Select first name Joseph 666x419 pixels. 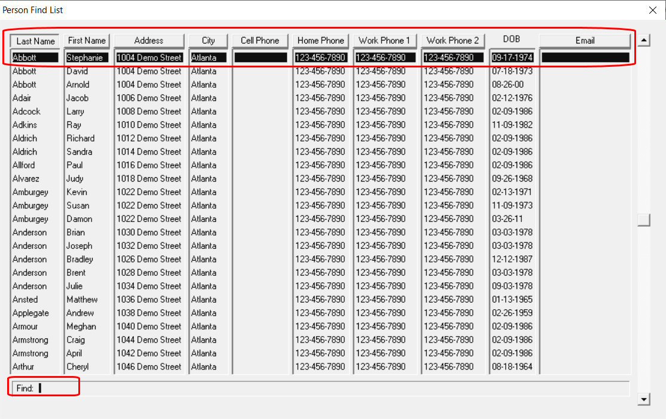[79, 246]
